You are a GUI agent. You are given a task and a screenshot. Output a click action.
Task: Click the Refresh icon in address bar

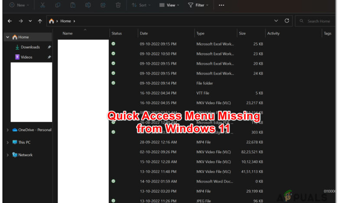(287, 21)
